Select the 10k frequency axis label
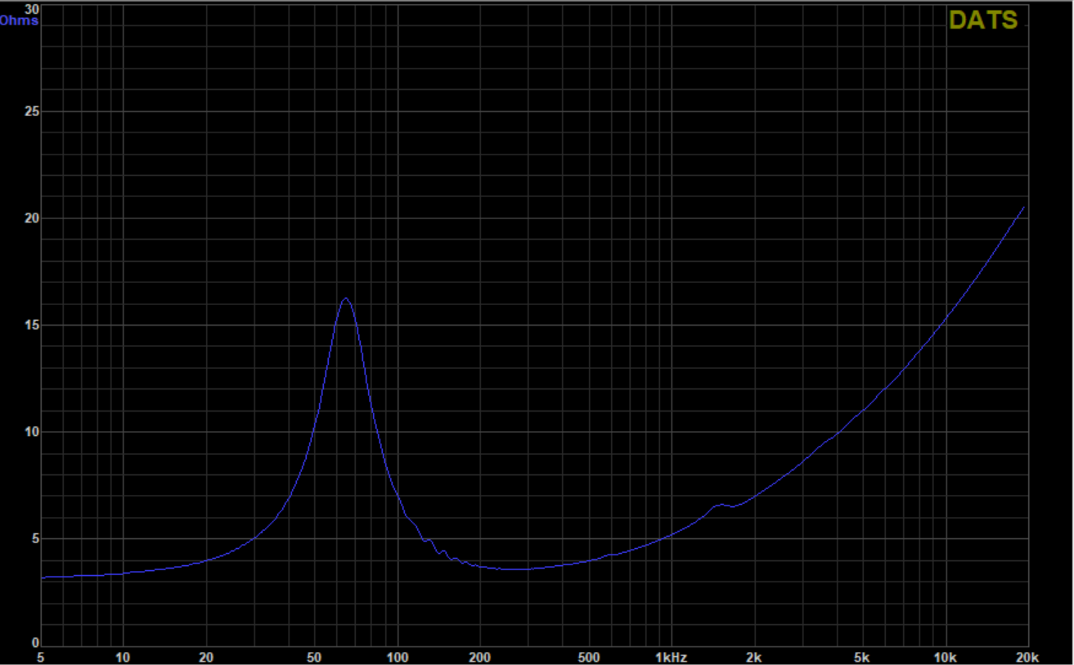1074x665 pixels. (x=946, y=657)
